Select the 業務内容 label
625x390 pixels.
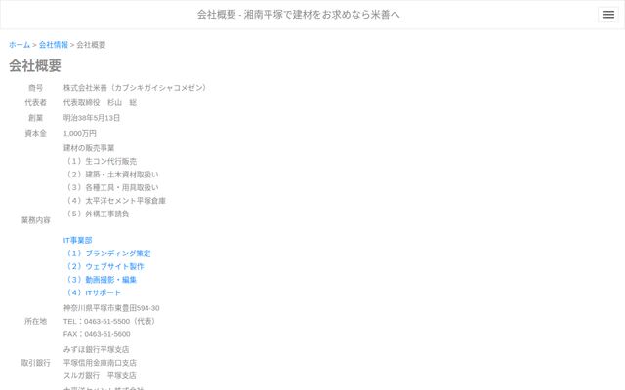point(35,220)
